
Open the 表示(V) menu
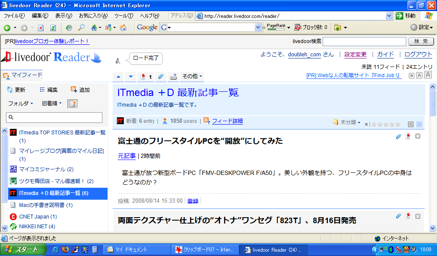pyautogui.click(x=64, y=16)
